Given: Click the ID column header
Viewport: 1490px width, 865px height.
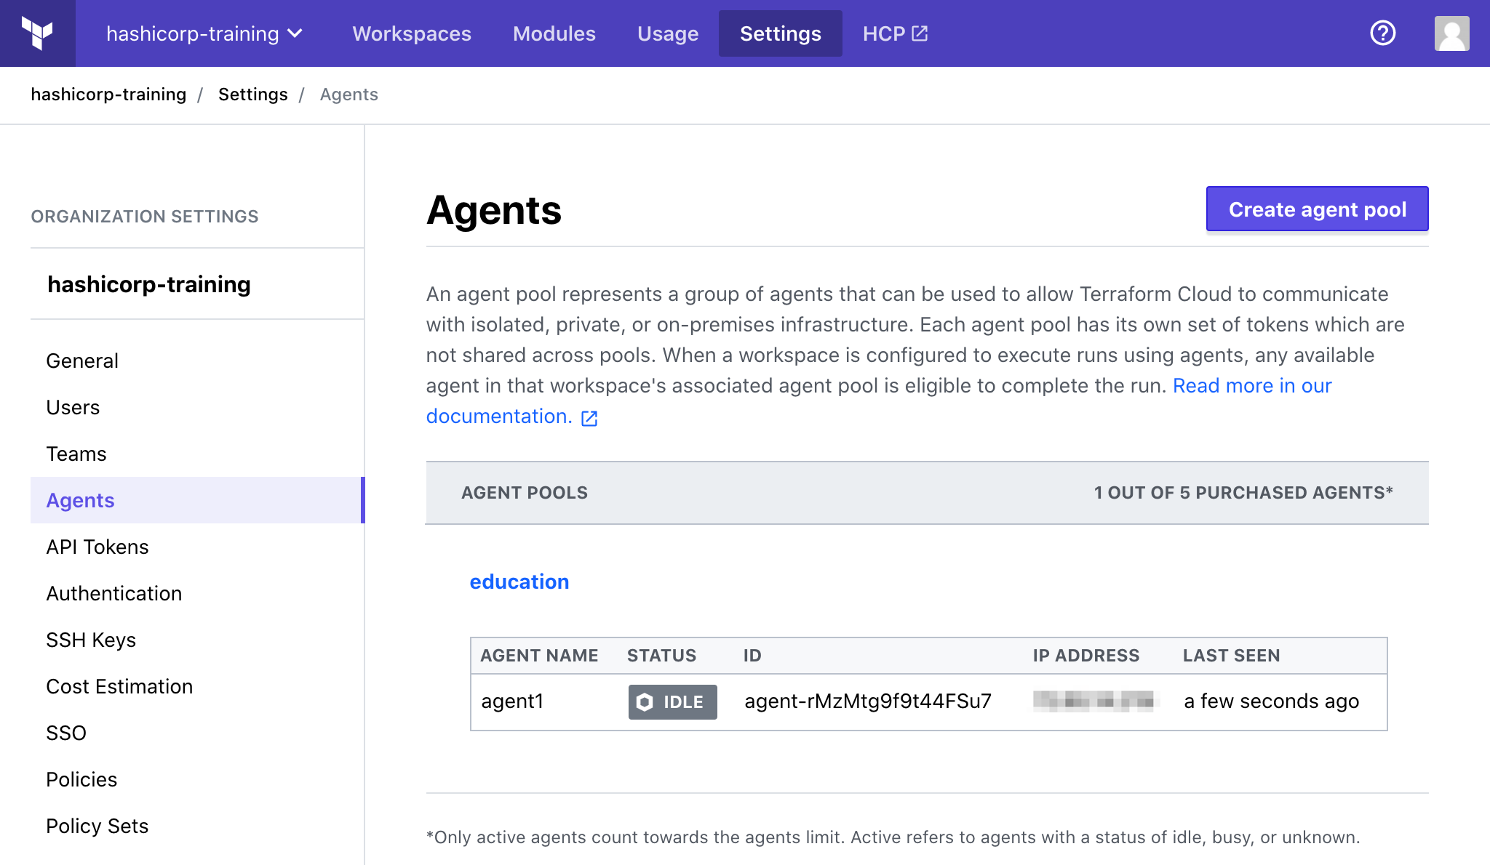Looking at the screenshot, I should point(752,656).
